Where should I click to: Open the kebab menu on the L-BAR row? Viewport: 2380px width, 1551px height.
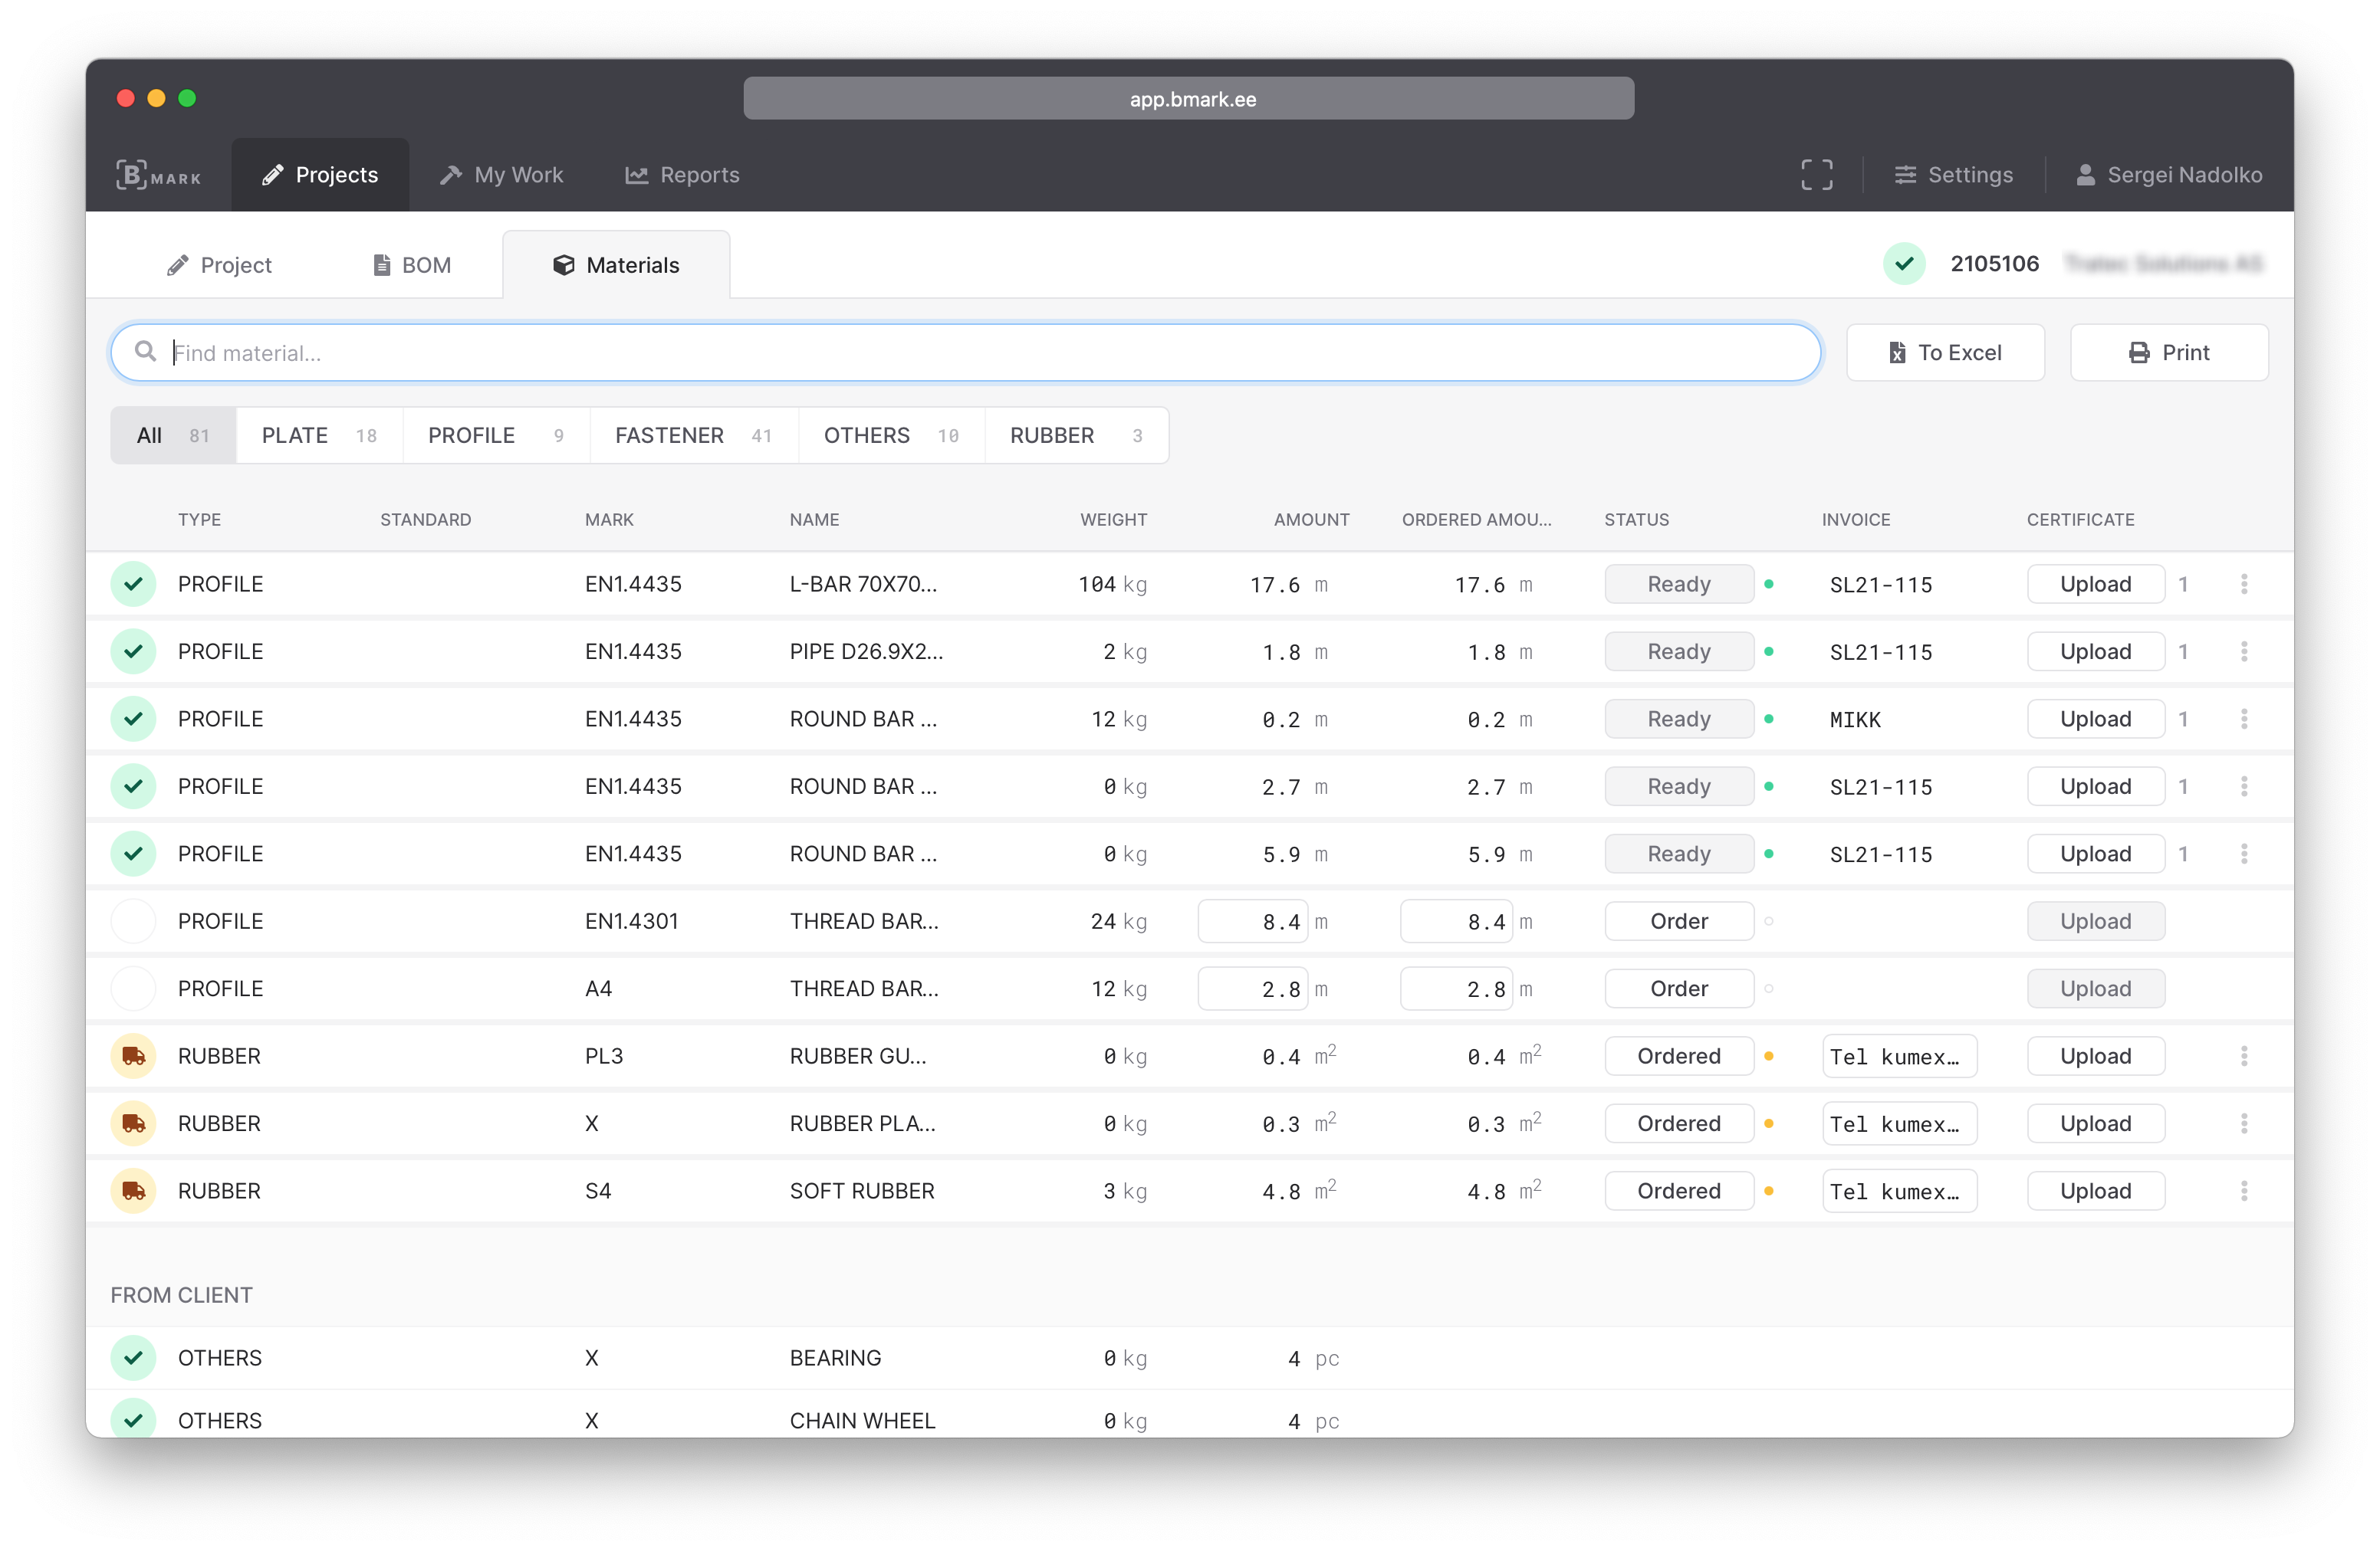2244,584
